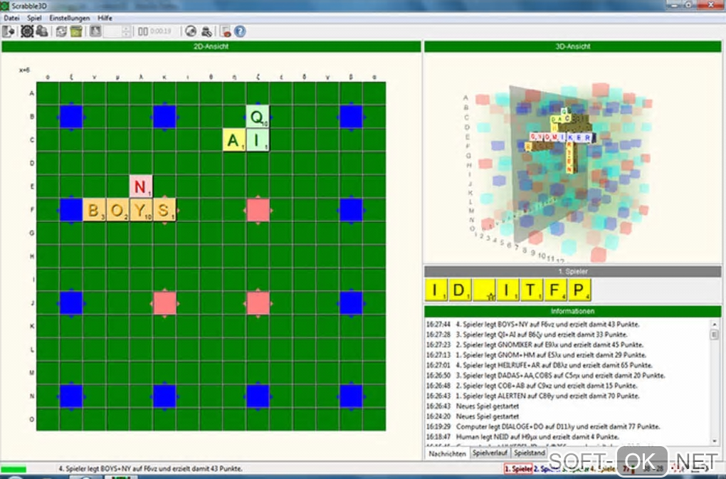The height and width of the screenshot is (479, 726).
Task: Increase the toolbar spinner value
Action: pyautogui.click(x=125, y=28)
